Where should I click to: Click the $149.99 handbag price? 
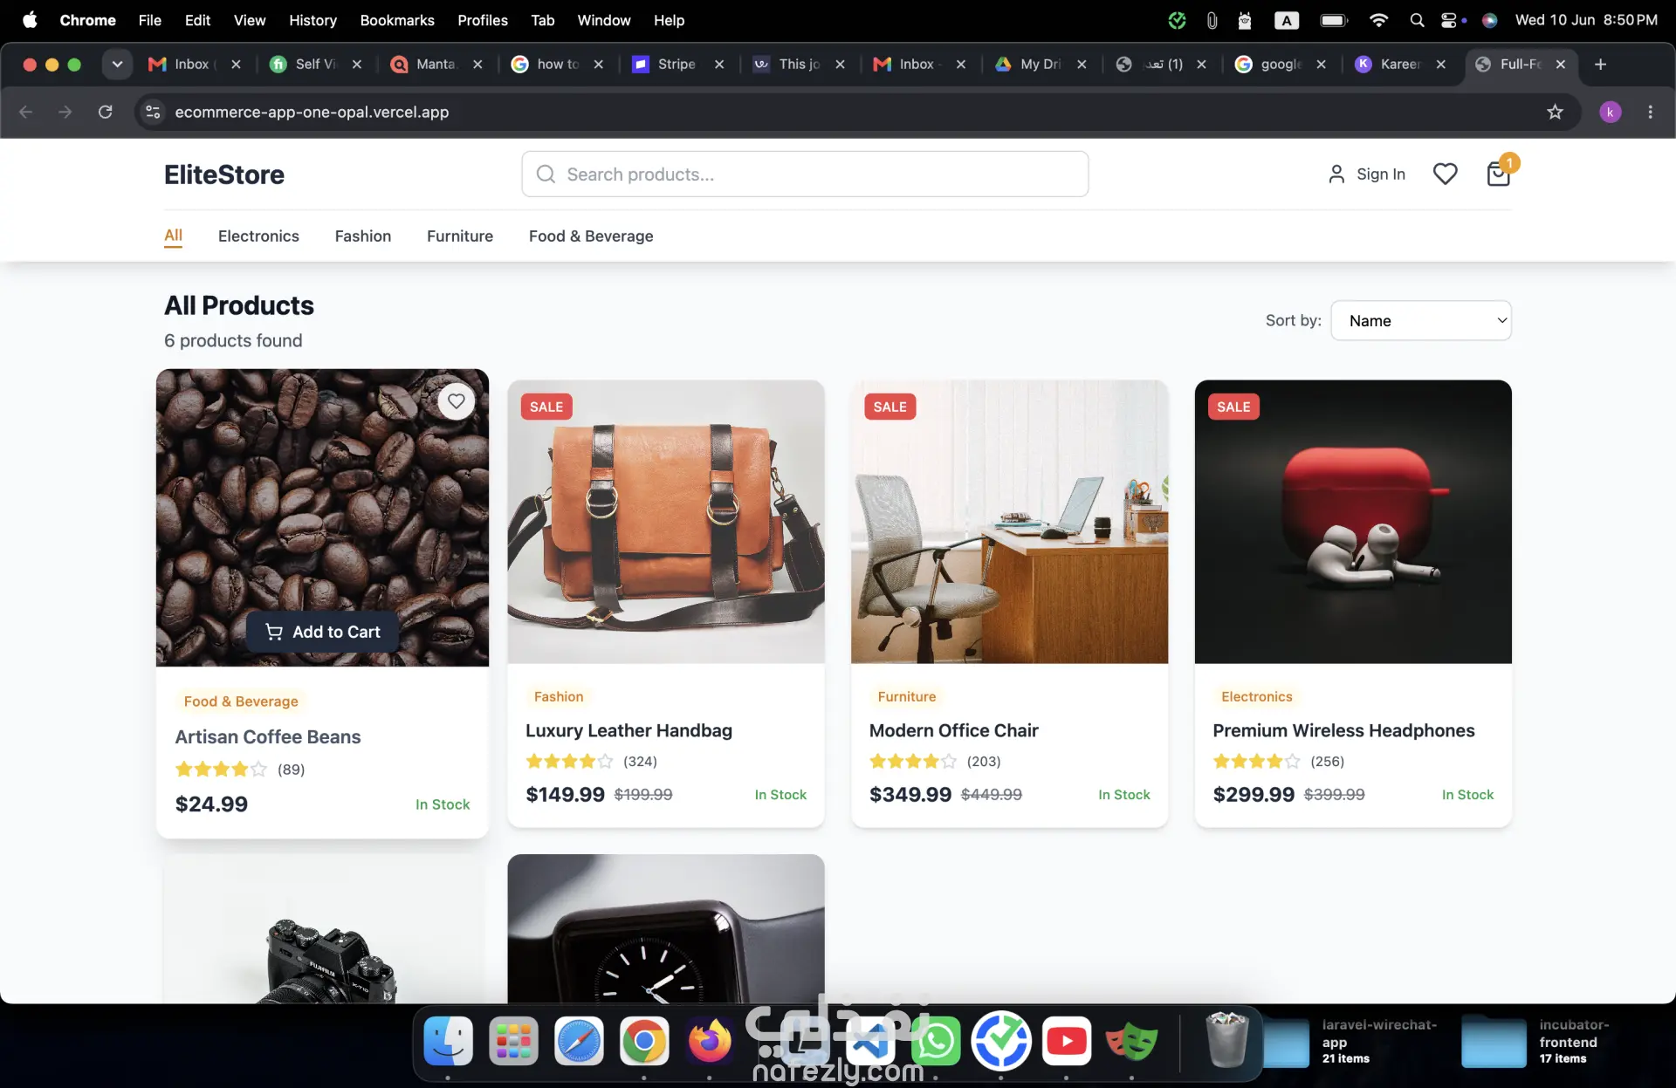pyautogui.click(x=565, y=794)
